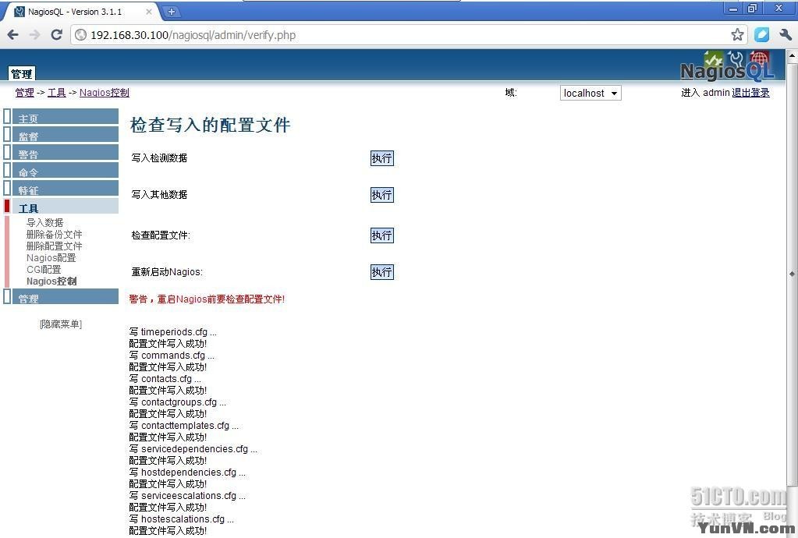
Task: Open the 管理 sidebar menu at bottom
Action: (x=66, y=298)
